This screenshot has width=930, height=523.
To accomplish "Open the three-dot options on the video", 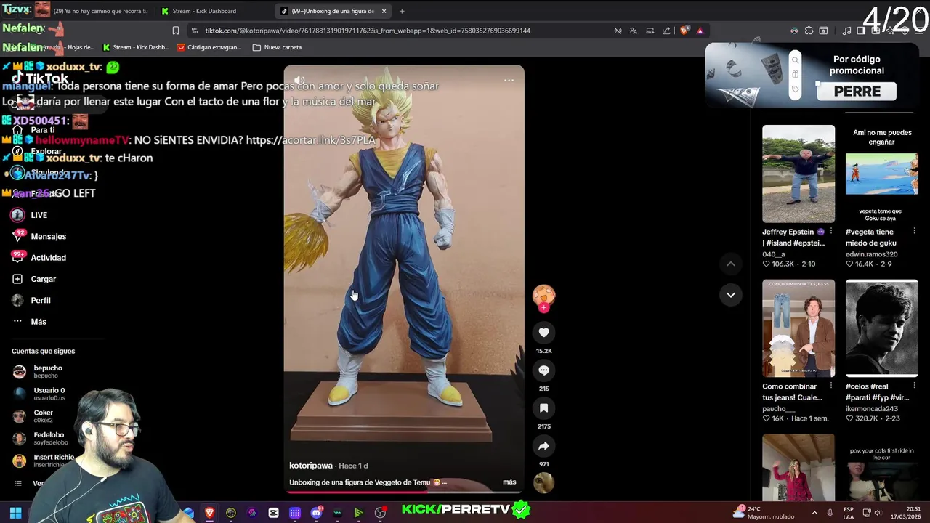I will click(509, 80).
